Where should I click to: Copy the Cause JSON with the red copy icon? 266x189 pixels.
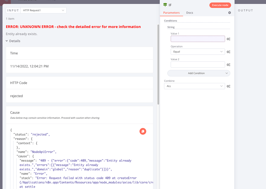click(143, 131)
